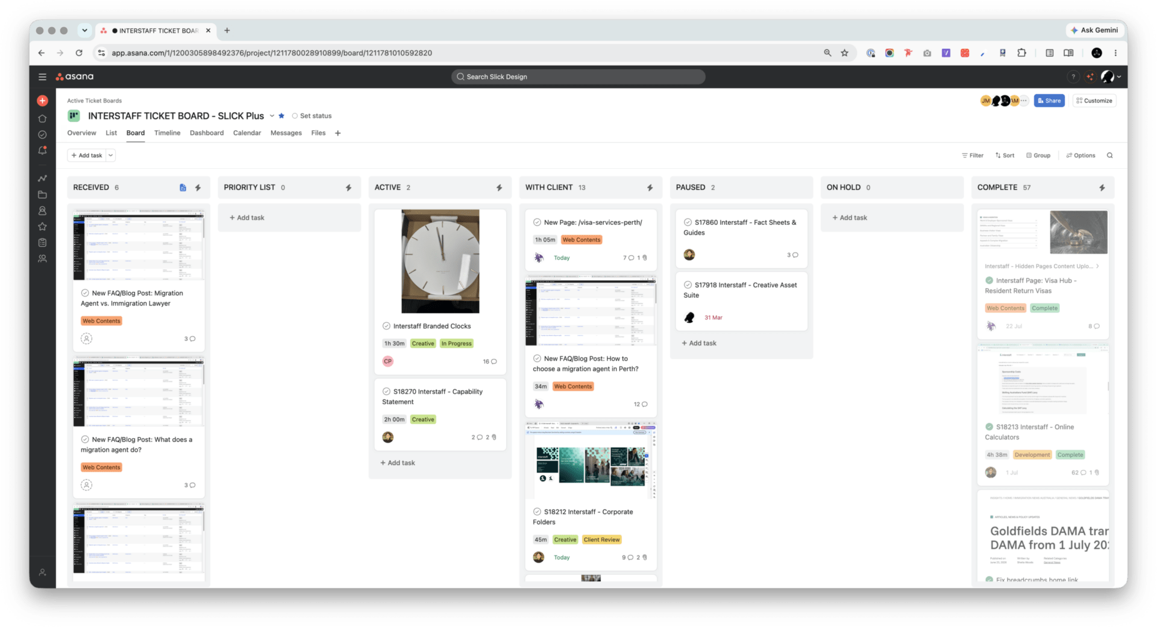Click the green project board icon beside the title
The width and height of the screenshot is (1157, 627).
(74, 116)
